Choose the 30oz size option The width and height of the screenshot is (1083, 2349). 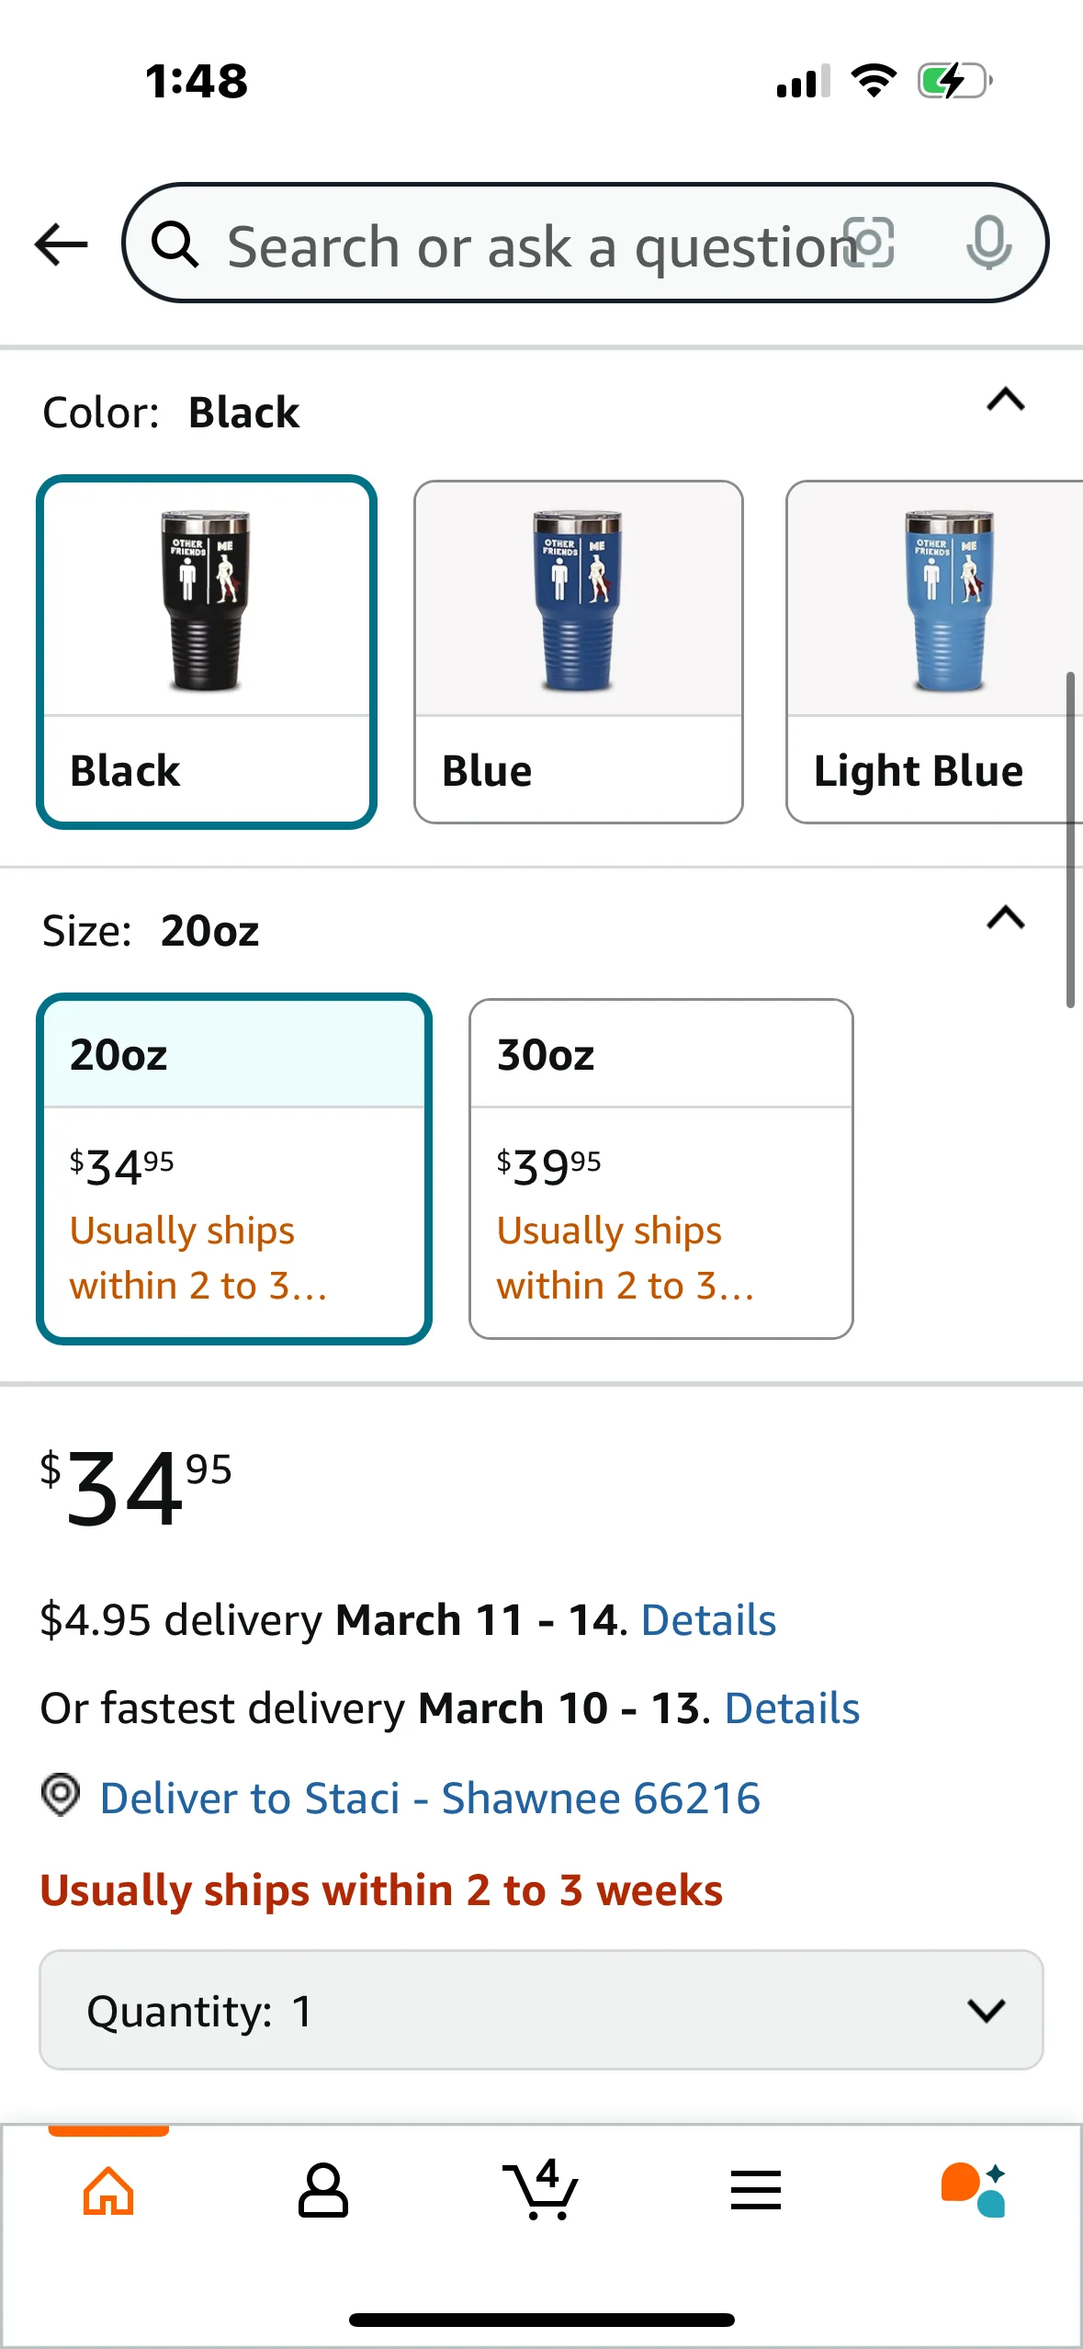click(x=660, y=1168)
